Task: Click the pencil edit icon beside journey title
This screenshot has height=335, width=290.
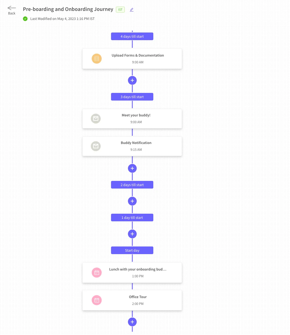Action: point(132,10)
